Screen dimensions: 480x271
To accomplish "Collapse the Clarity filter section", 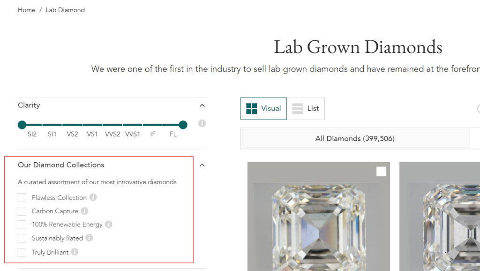I will (202, 105).
